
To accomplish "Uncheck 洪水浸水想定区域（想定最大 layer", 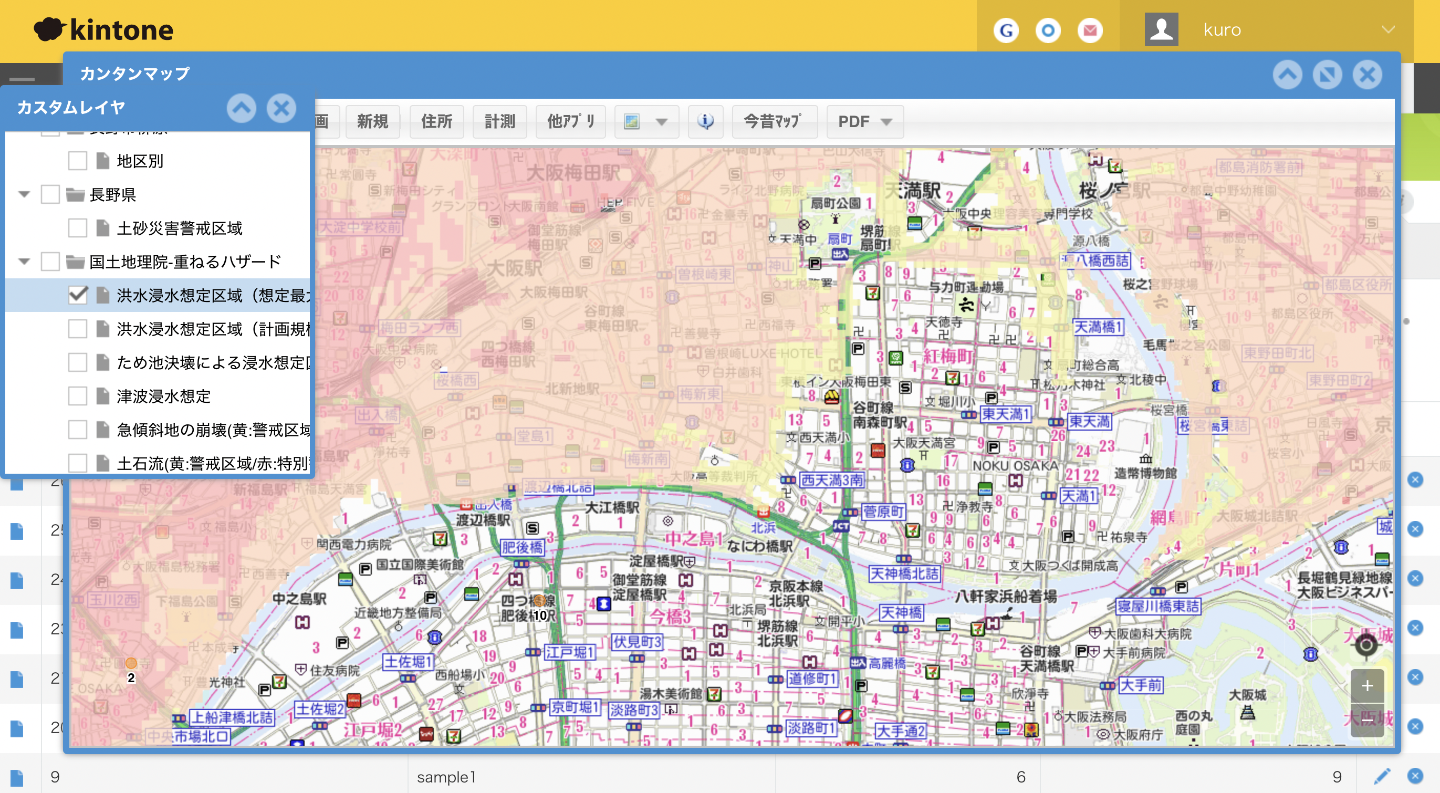I will pos(77,295).
